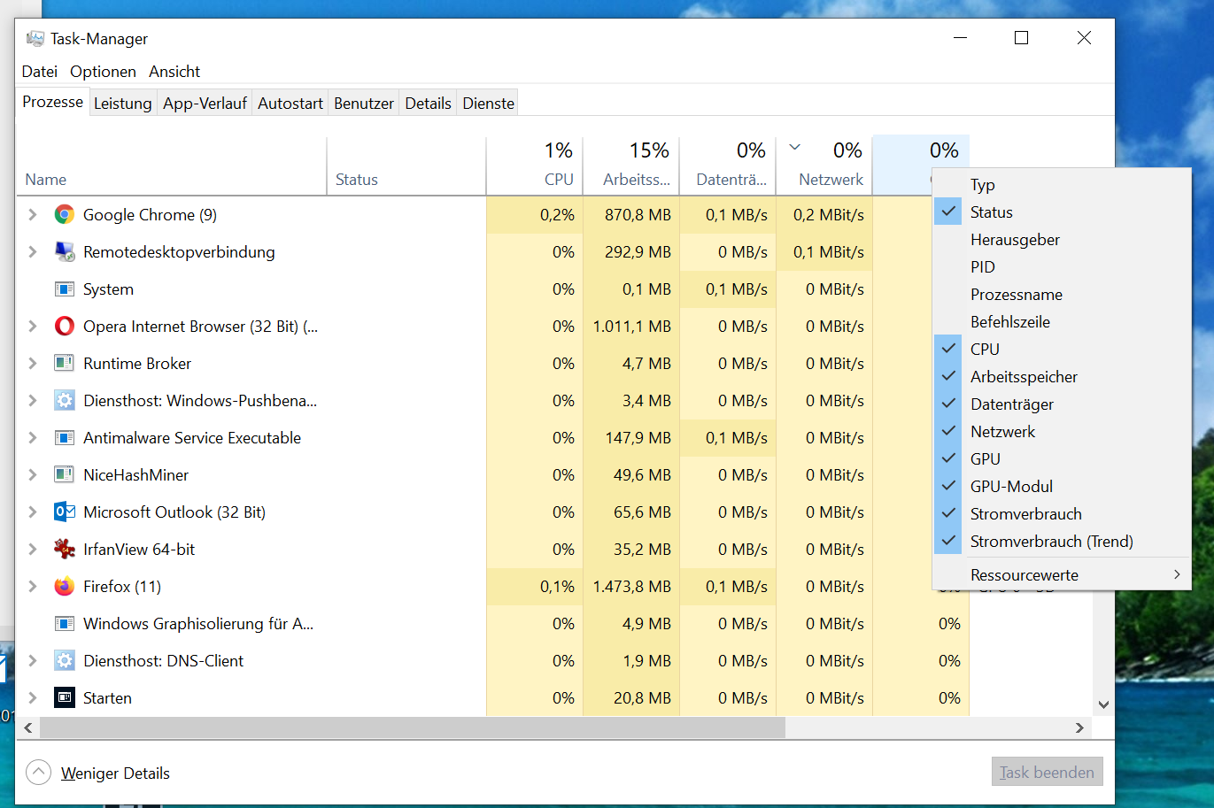Expand Microsoft Outlook process row

coord(33,512)
